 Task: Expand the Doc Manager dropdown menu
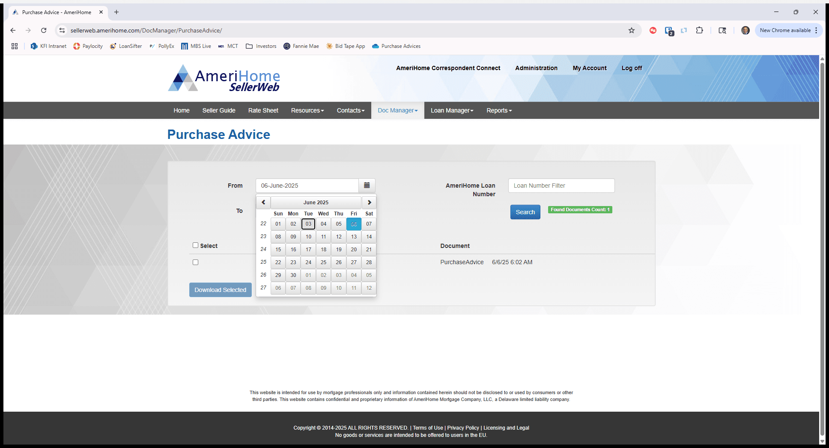click(398, 110)
